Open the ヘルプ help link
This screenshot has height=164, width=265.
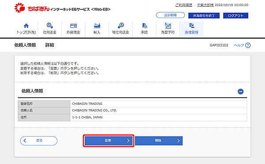coord(239,46)
